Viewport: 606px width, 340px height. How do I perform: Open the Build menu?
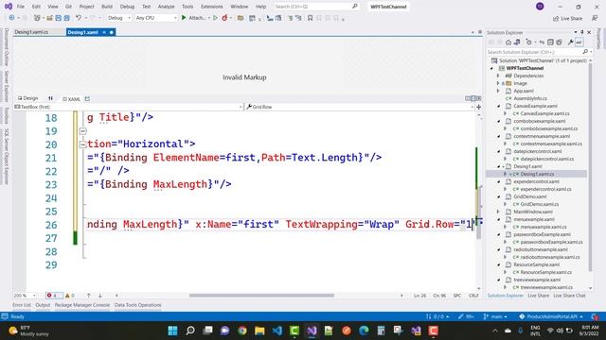click(x=107, y=7)
